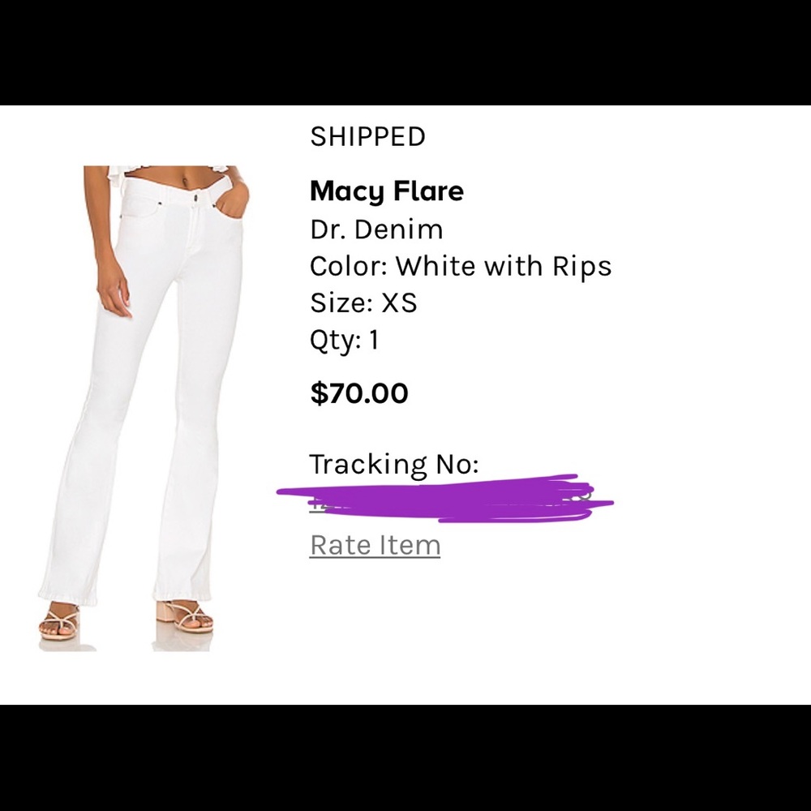Click the Dr. Denim brand name
811x811 pixels.
point(375,230)
